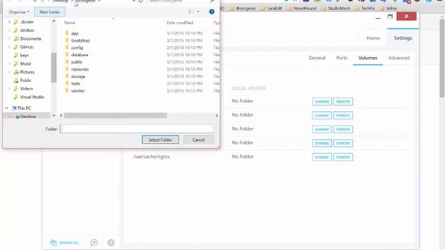This screenshot has height=250, width=445.
Task: Create a New folder in the dialog
Action: click(49, 12)
